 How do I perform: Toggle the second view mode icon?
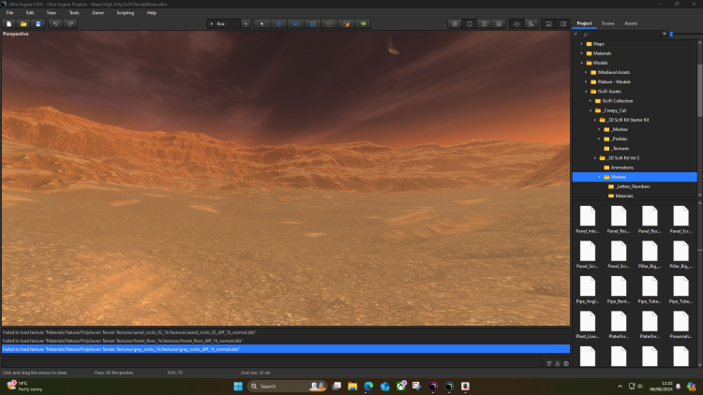pyautogui.click(x=531, y=23)
